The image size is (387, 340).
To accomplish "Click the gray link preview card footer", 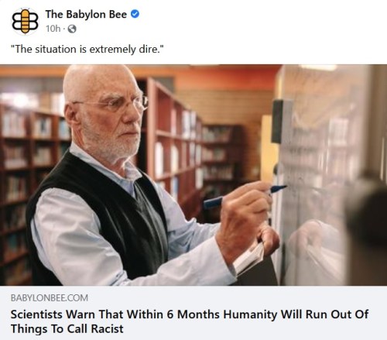I will (193, 313).
